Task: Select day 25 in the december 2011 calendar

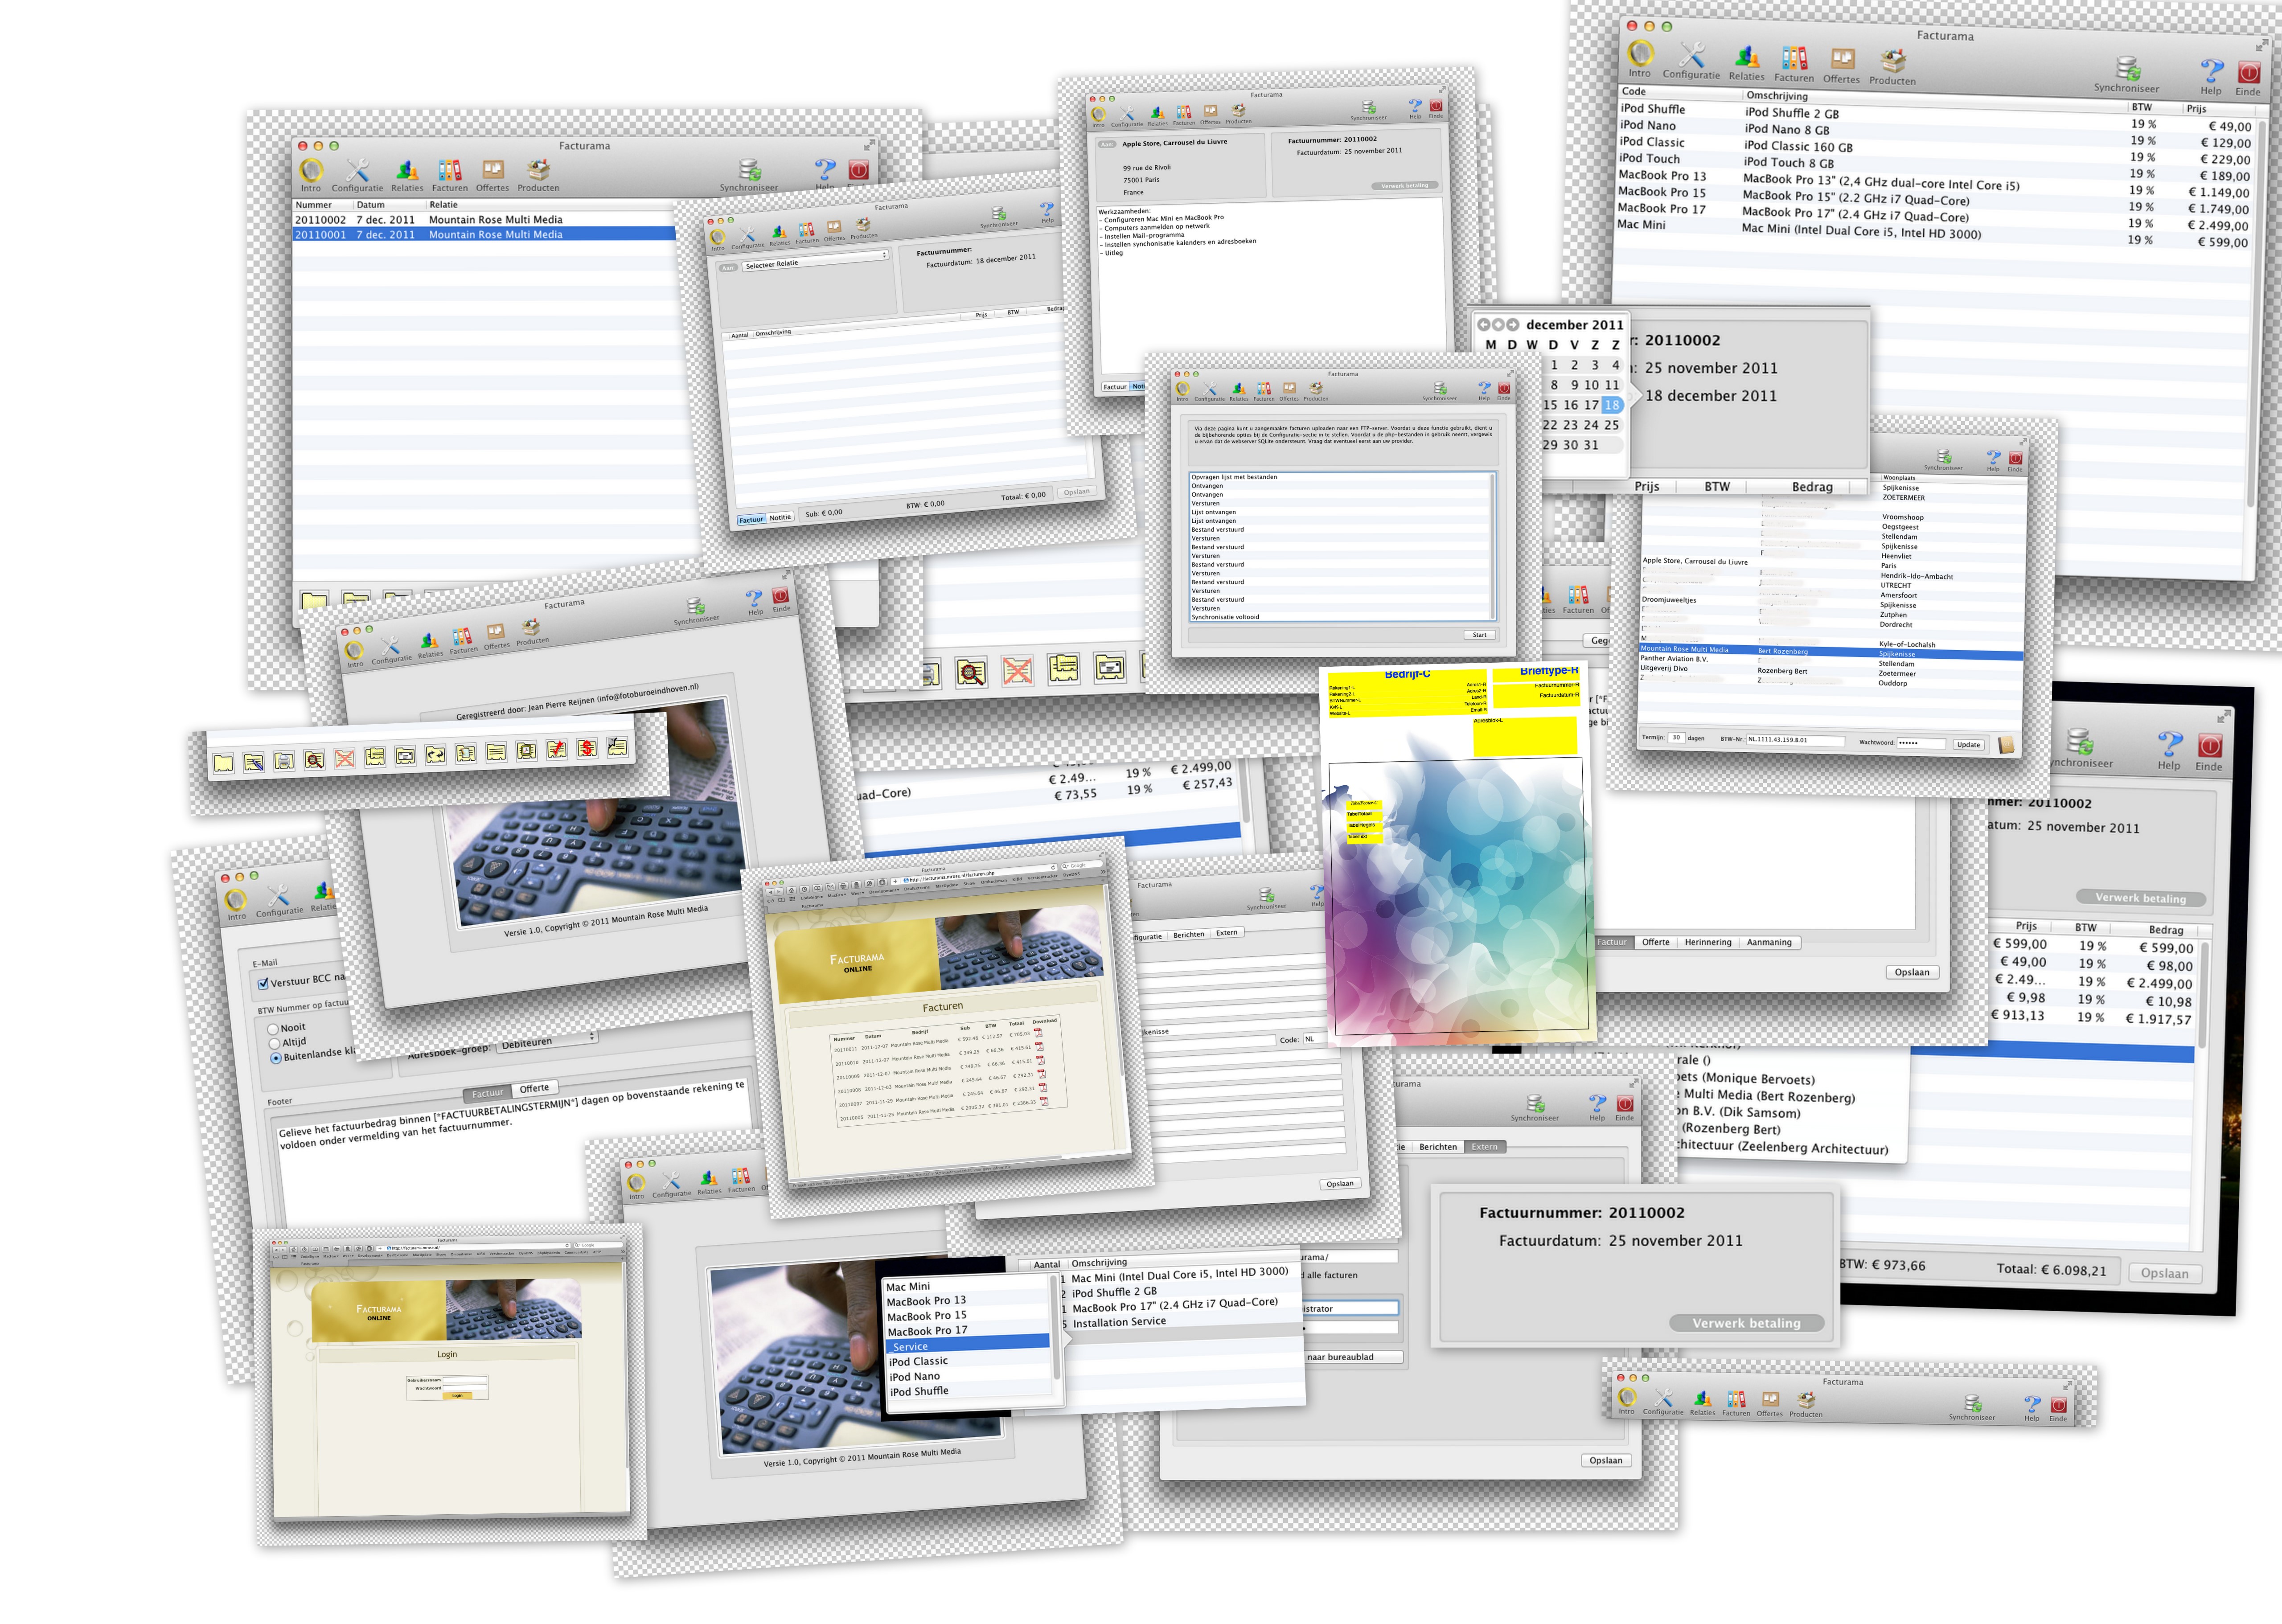Action: 1611,425
